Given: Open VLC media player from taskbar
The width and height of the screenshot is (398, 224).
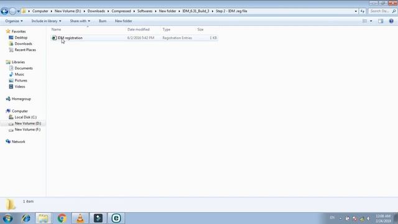Looking at the screenshot, I should tap(80, 218).
